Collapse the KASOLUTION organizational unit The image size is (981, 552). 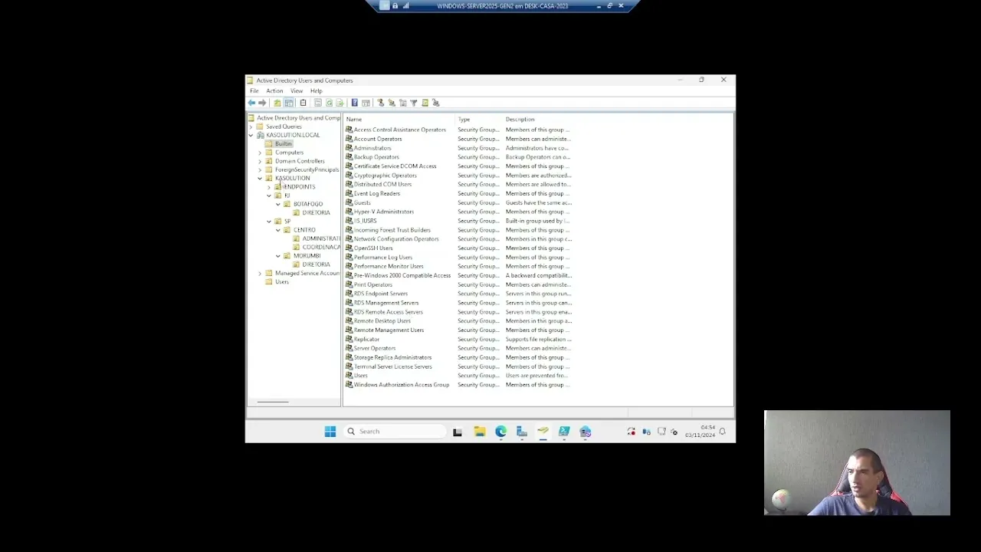[x=260, y=178]
